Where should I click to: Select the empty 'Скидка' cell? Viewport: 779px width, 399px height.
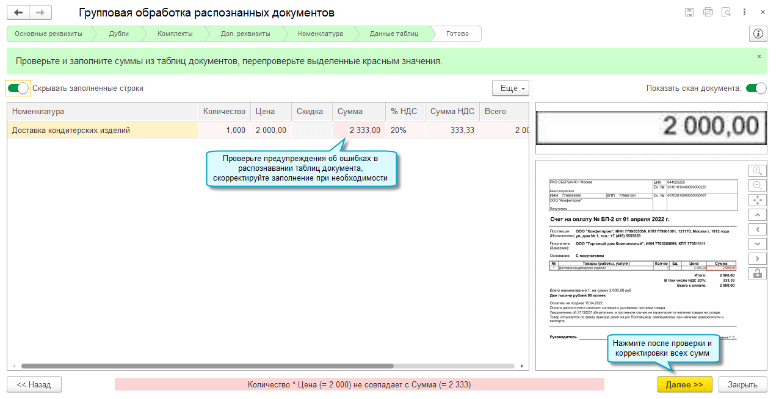coord(312,130)
